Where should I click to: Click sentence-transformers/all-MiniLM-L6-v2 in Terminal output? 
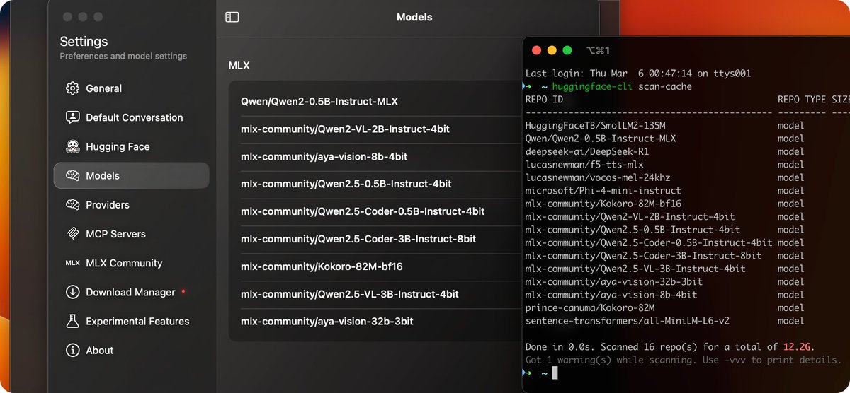pos(628,321)
